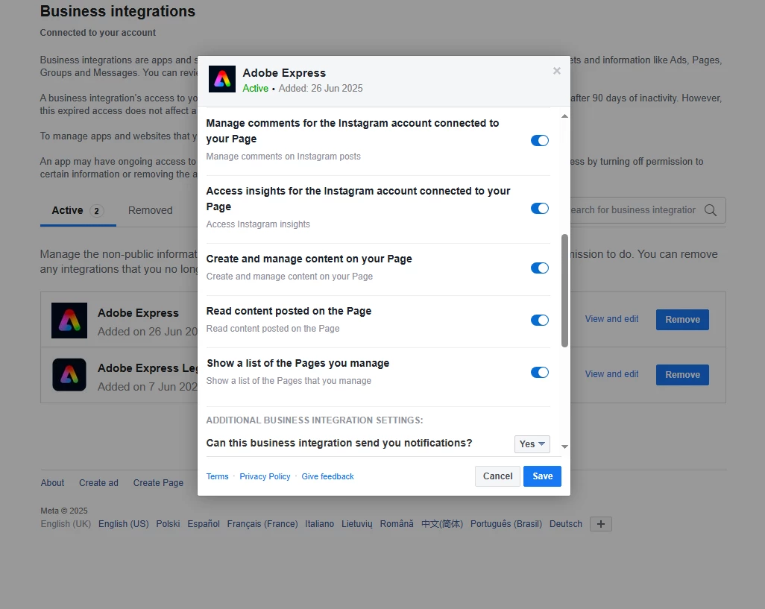Viewport: 765px width, 609px height.
Task: Click the plus icon for more languages
Action: pyautogui.click(x=600, y=524)
